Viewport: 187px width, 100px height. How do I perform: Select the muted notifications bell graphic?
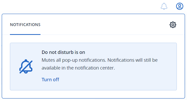click(26, 66)
